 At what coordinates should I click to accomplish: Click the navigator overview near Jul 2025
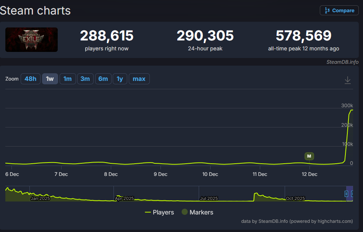[209, 198]
